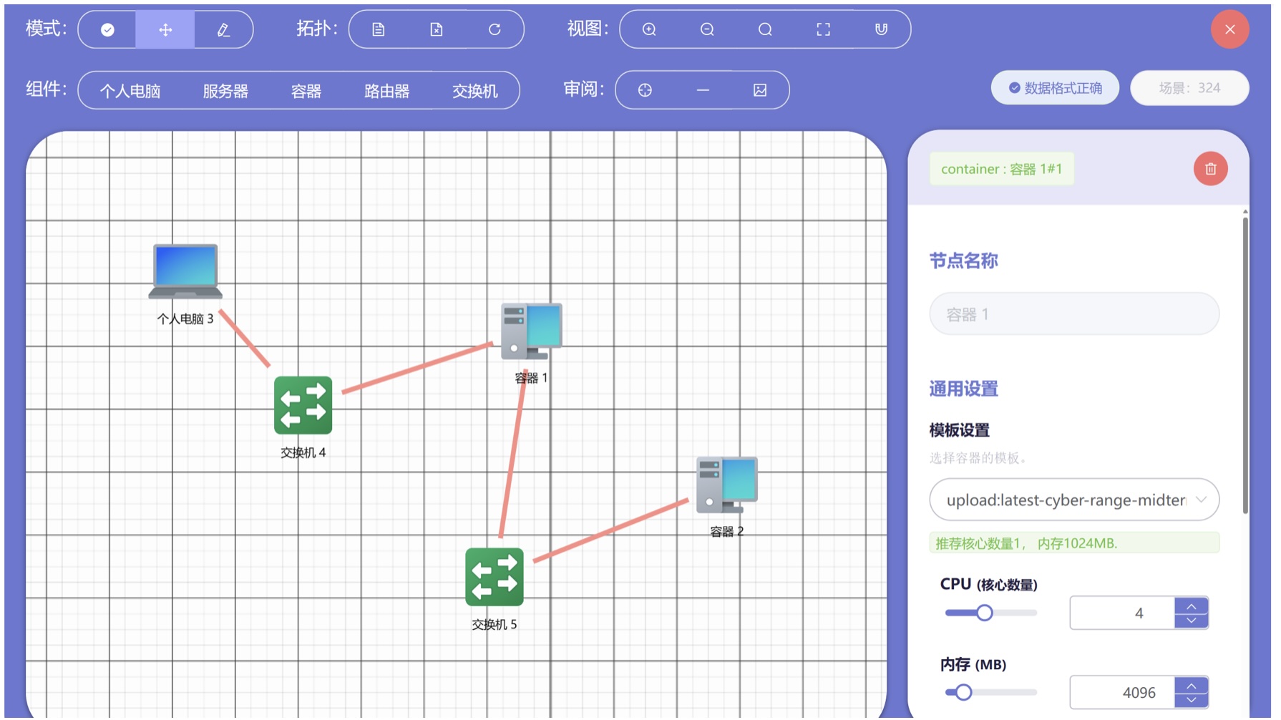
Task: Select the 容器 1 node on canvas
Action: pyautogui.click(x=531, y=331)
